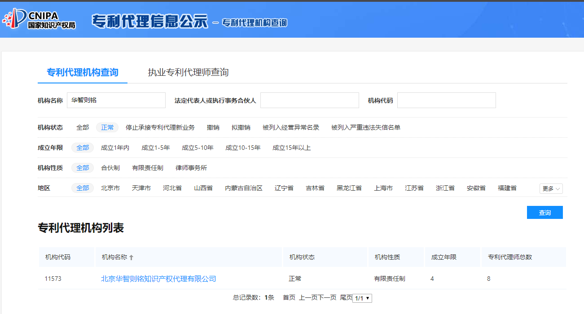Click the 查询 search button

click(x=545, y=213)
